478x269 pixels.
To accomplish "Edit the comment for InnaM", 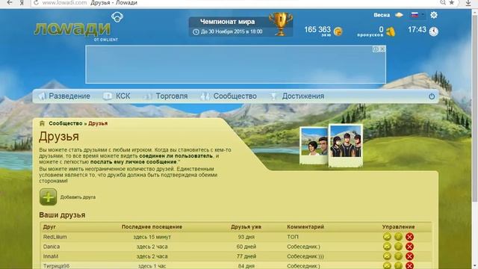I will 398,256.
